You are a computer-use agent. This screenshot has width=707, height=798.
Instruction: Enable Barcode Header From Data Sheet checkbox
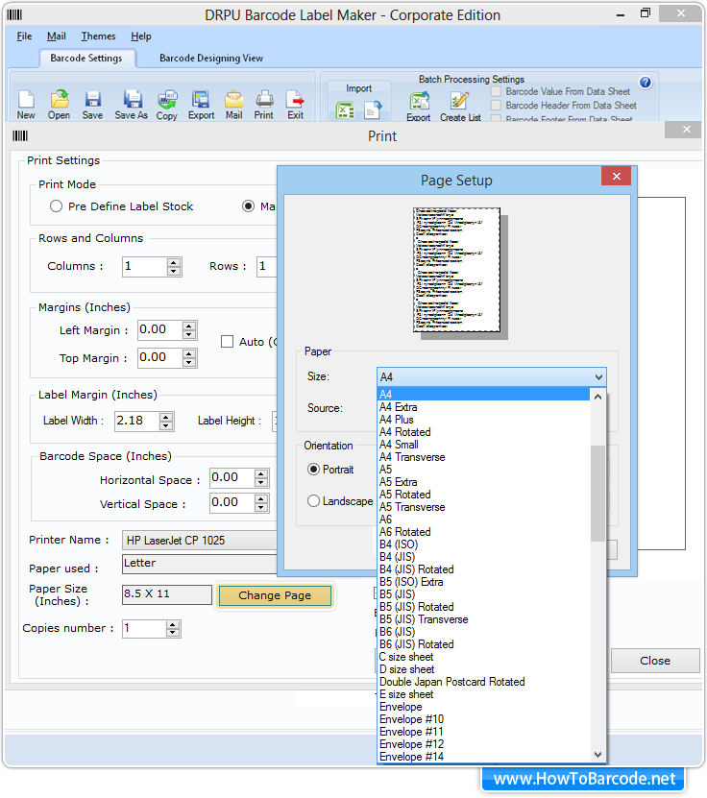point(496,106)
